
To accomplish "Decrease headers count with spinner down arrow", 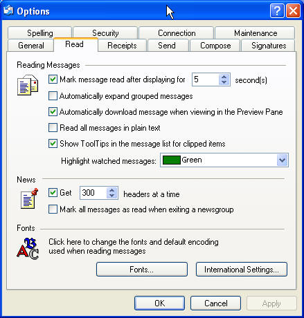I will [112, 196].
